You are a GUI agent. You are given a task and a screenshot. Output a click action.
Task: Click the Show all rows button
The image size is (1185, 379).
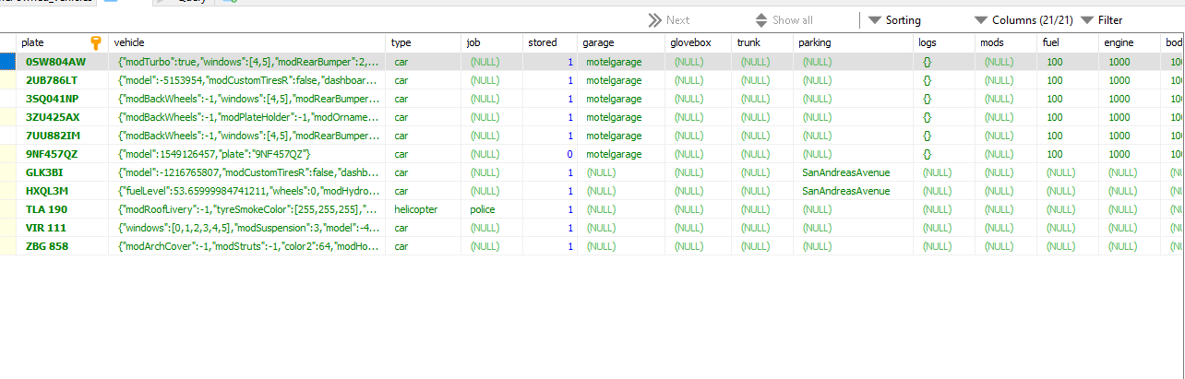point(784,19)
